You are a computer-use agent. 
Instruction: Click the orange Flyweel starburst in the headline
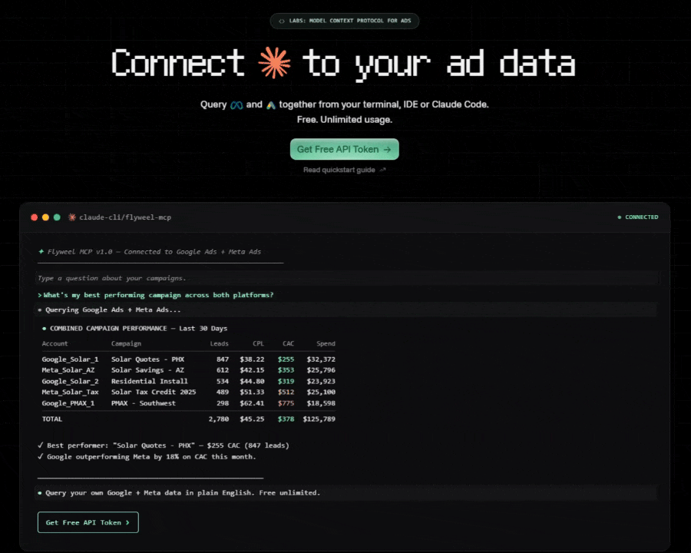(x=276, y=64)
